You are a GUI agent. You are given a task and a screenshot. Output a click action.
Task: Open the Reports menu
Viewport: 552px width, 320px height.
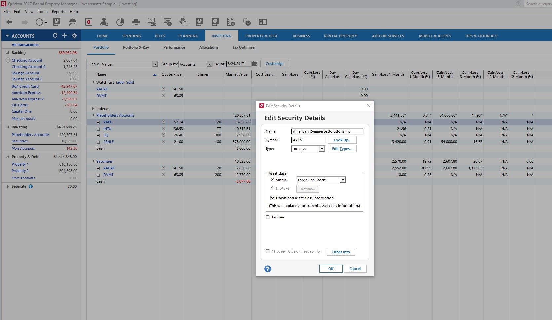point(58,12)
